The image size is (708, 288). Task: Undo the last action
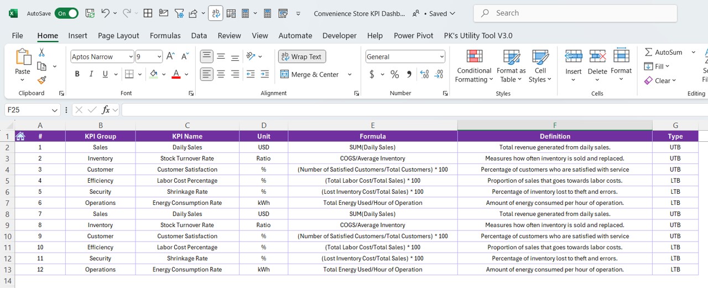coord(106,13)
